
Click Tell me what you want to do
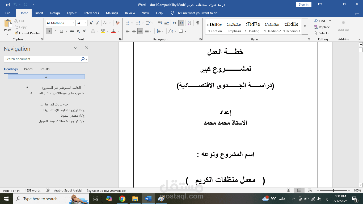click(197, 13)
